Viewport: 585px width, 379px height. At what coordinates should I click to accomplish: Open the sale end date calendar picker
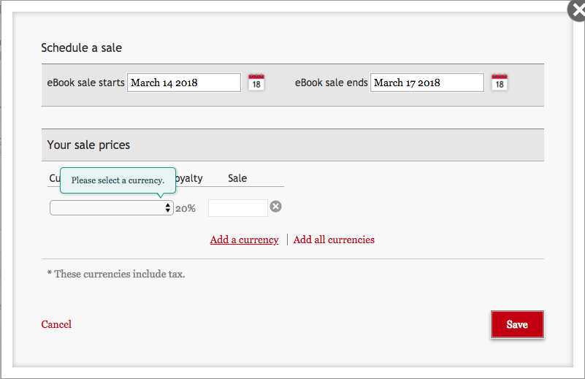tap(499, 82)
